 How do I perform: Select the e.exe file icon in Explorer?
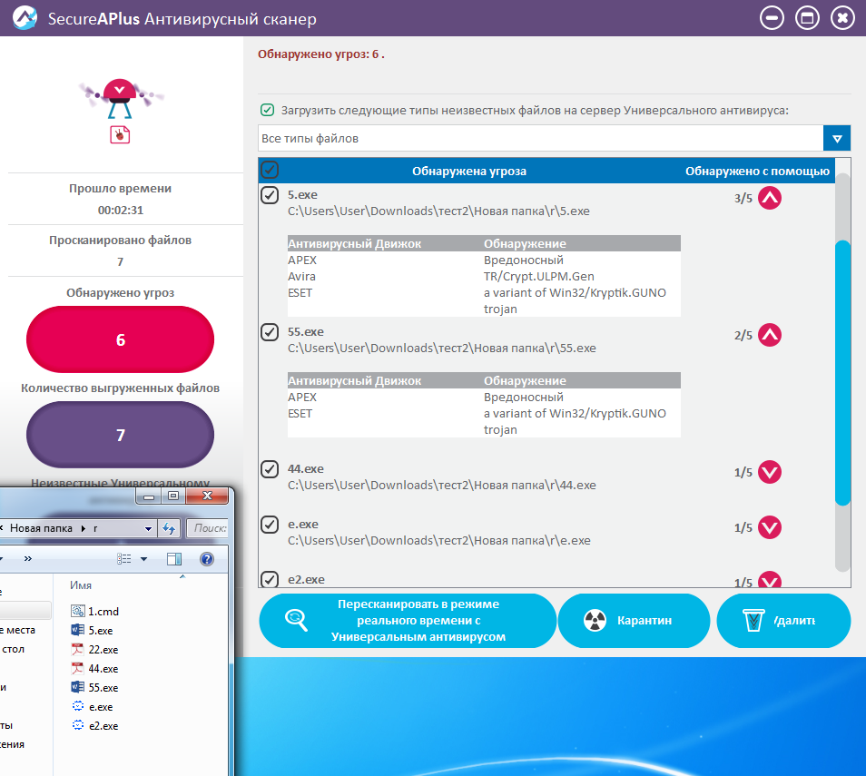click(x=78, y=706)
